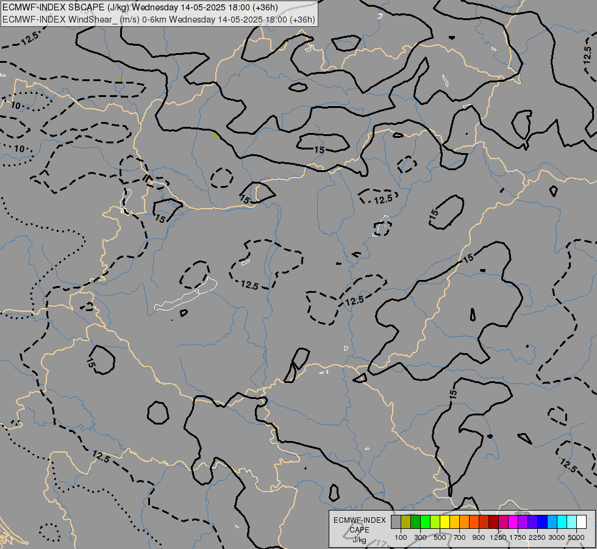Click the CAPE label in the legend

(359, 530)
